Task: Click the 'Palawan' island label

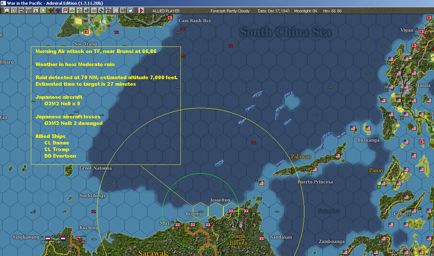Action: click(x=301, y=157)
